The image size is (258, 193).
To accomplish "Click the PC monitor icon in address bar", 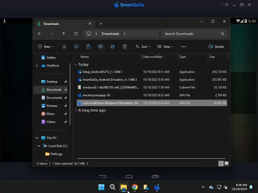I will [x=89, y=34].
